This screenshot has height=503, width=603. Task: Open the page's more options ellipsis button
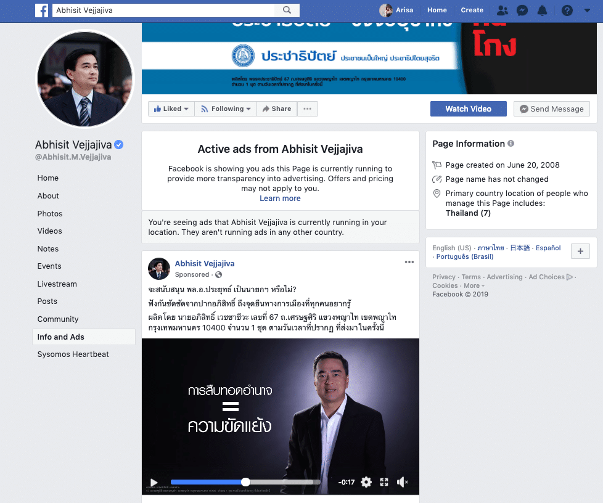(x=307, y=109)
